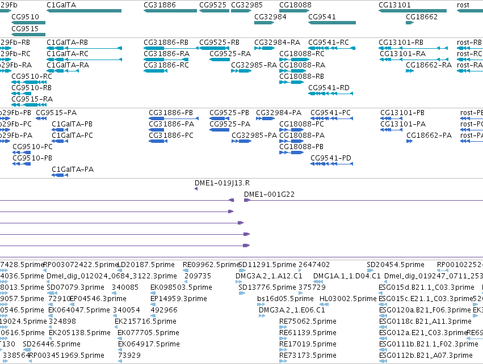Select transcript CG18088-RC
The width and height of the screenshot is (483, 364).
302,53
